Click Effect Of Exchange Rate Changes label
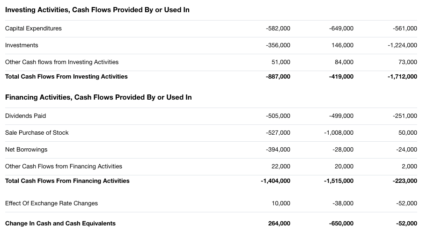 [51, 203]
